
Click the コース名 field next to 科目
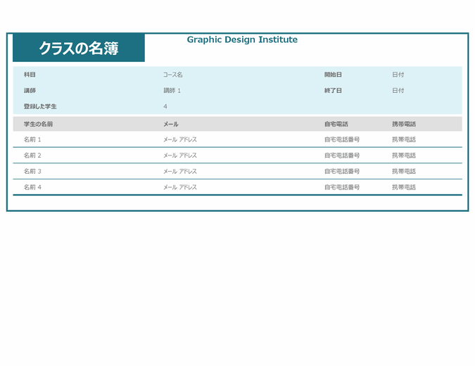[173, 75]
